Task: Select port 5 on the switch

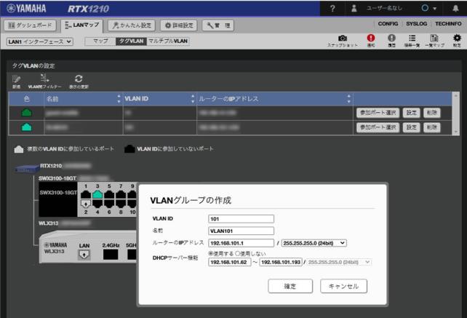Action: pos(109,195)
